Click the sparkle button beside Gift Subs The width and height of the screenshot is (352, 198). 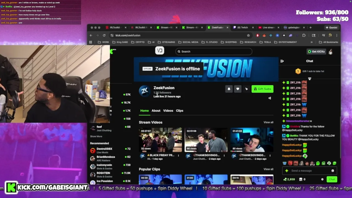click(x=246, y=89)
